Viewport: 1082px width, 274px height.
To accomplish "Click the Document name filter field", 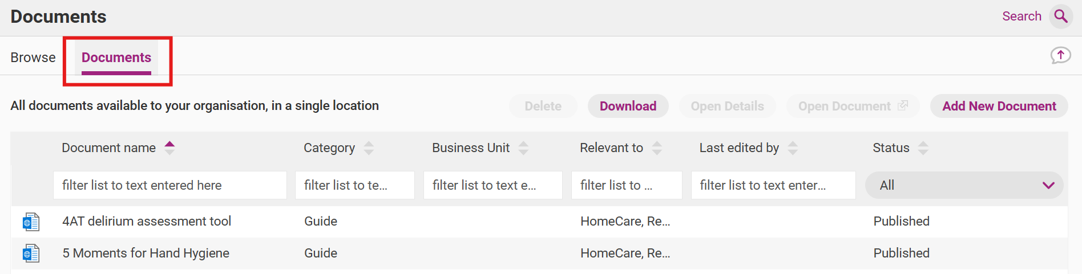I will point(169,185).
